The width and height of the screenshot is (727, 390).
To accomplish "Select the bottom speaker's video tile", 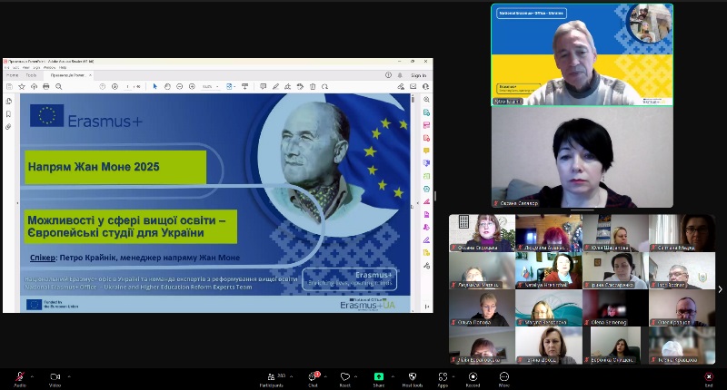I will pos(583,157).
